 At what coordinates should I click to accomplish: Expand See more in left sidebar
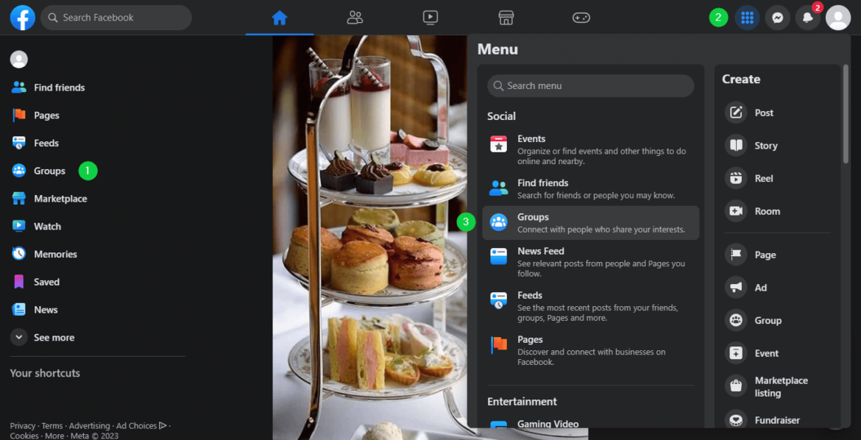coord(53,338)
